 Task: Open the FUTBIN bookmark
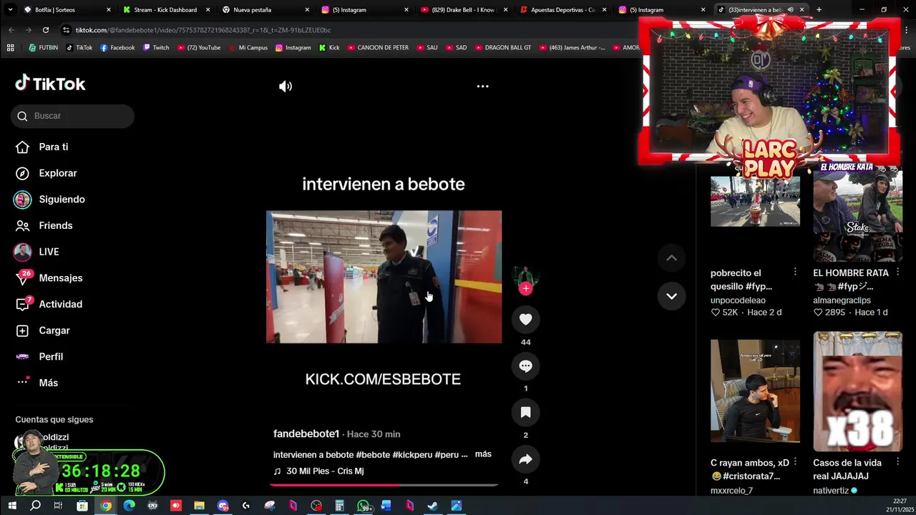coord(43,48)
